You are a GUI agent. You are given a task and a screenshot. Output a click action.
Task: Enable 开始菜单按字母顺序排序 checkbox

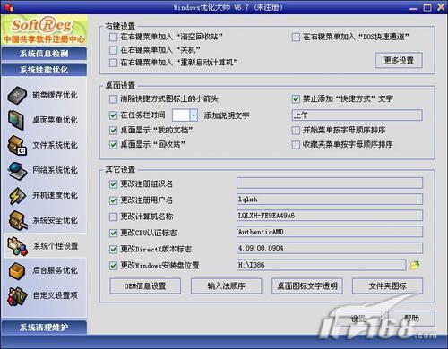pos(296,131)
